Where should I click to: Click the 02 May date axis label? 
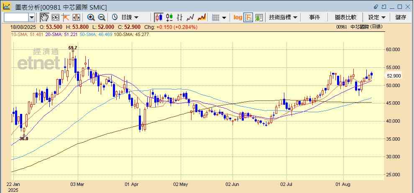(181, 184)
